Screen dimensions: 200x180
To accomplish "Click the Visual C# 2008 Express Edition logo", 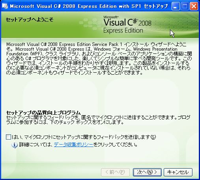I will 127,25.
